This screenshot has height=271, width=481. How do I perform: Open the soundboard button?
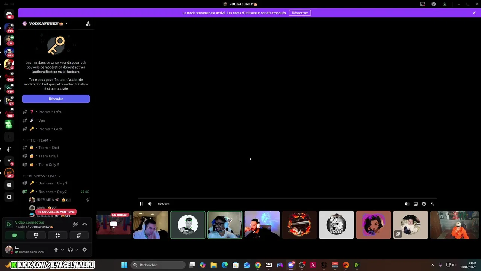79,235
